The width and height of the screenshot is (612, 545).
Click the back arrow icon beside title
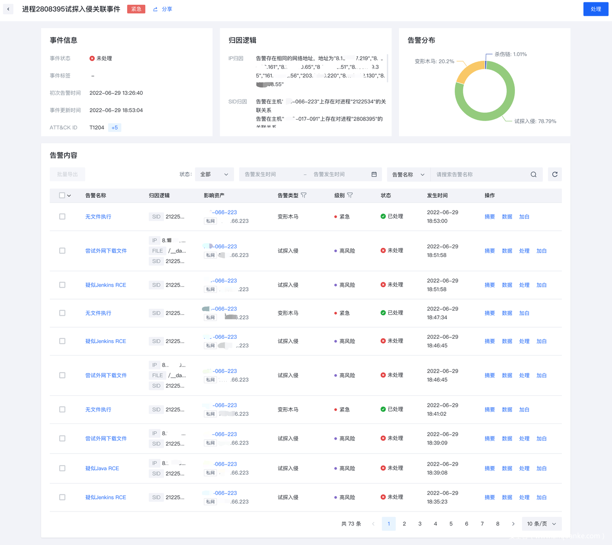(x=8, y=9)
